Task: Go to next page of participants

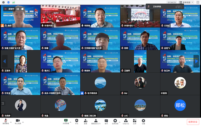Action: 196,61
